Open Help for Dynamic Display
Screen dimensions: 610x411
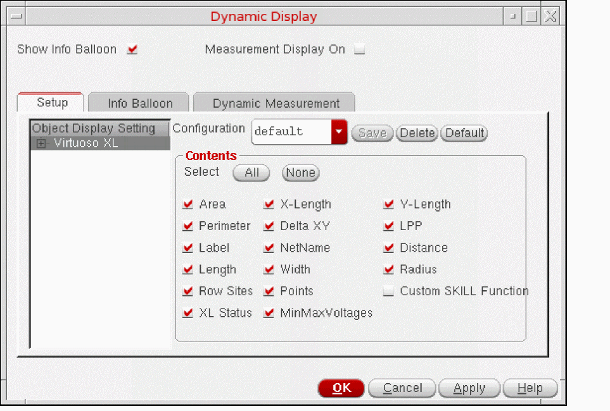pos(530,388)
